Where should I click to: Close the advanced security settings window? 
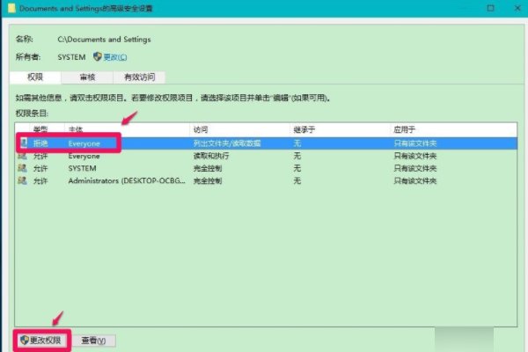pos(517,8)
